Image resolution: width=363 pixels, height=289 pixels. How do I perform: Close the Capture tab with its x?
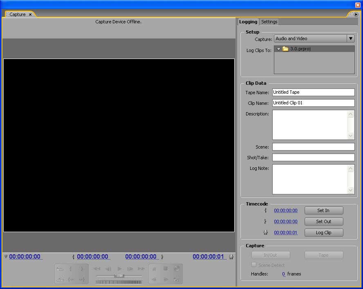[30, 14]
